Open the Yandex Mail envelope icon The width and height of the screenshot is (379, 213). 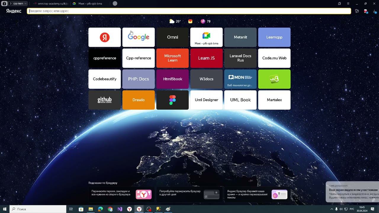(190, 21)
